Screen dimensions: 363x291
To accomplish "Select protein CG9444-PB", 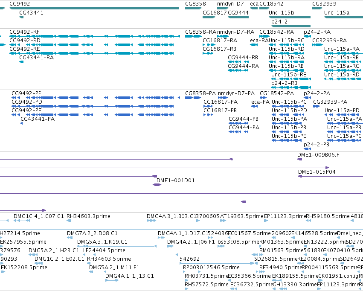I will pyautogui.click(x=244, y=119).
